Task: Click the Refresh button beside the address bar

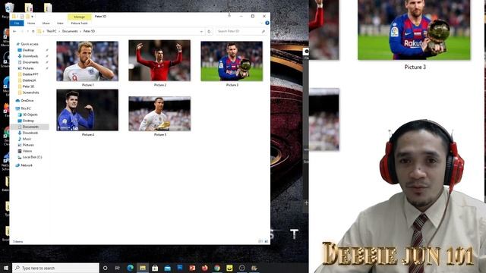Action: coord(209,31)
